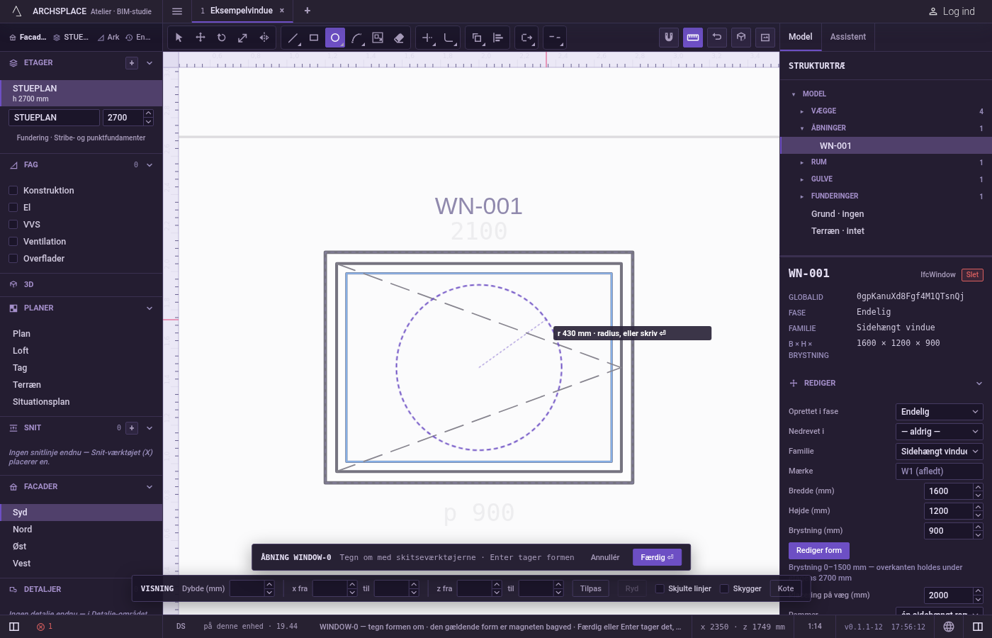Viewport: 992px width, 638px height.
Task: Select the Model tab
Action: tap(801, 37)
